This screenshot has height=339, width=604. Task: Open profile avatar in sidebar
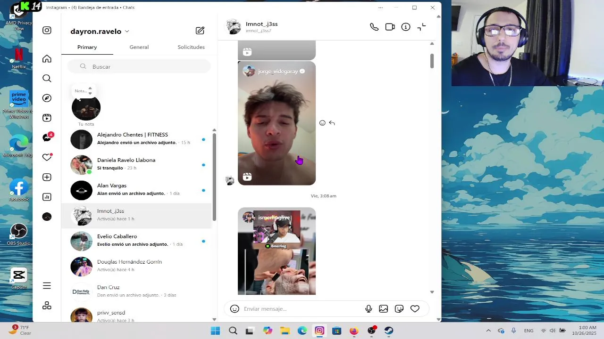click(47, 217)
